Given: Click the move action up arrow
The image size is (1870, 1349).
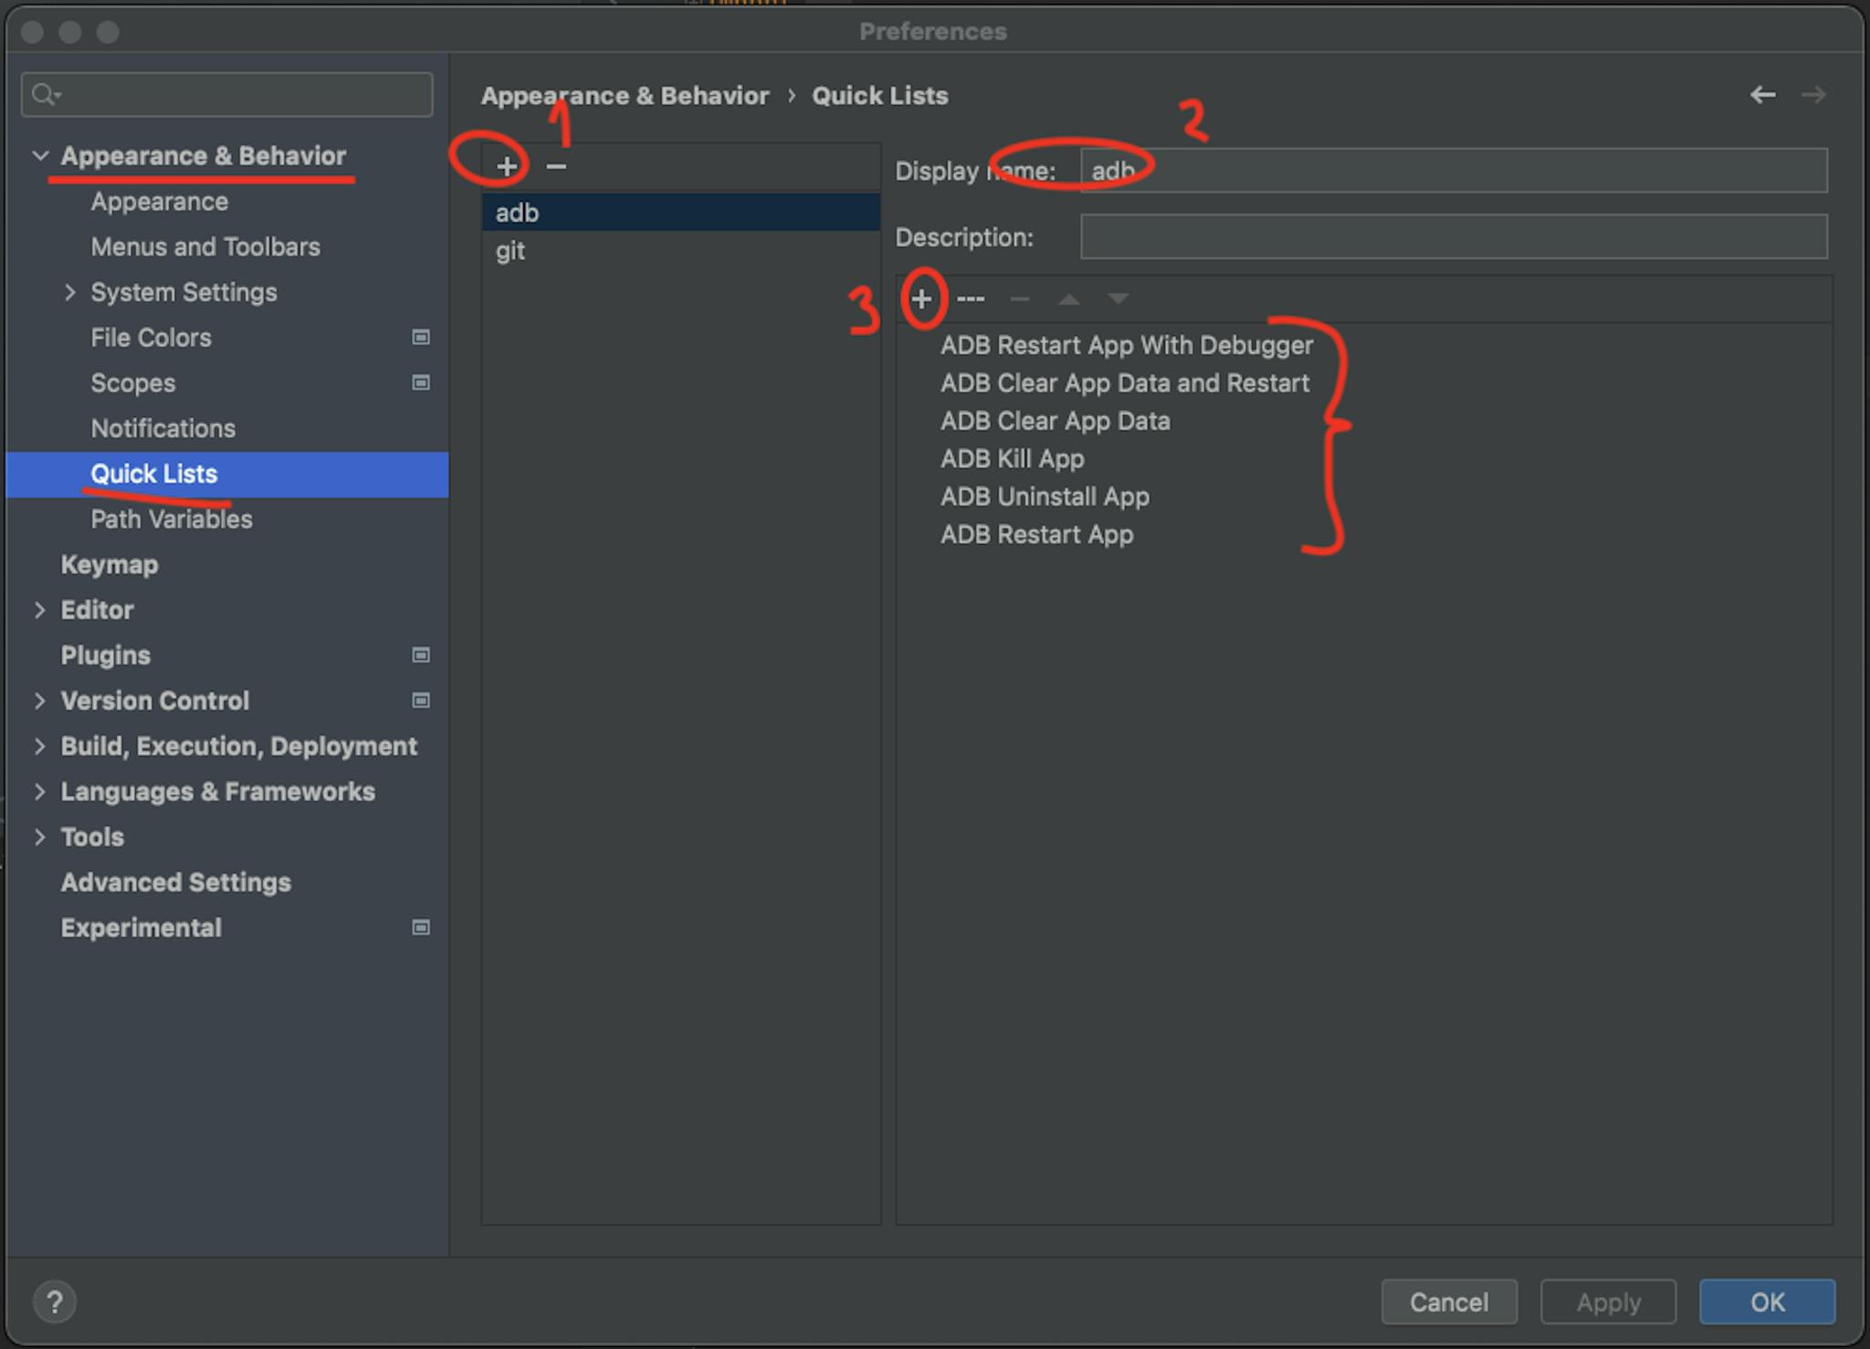Looking at the screenshot, I should pyautogui.click(x=1068, y=298).
